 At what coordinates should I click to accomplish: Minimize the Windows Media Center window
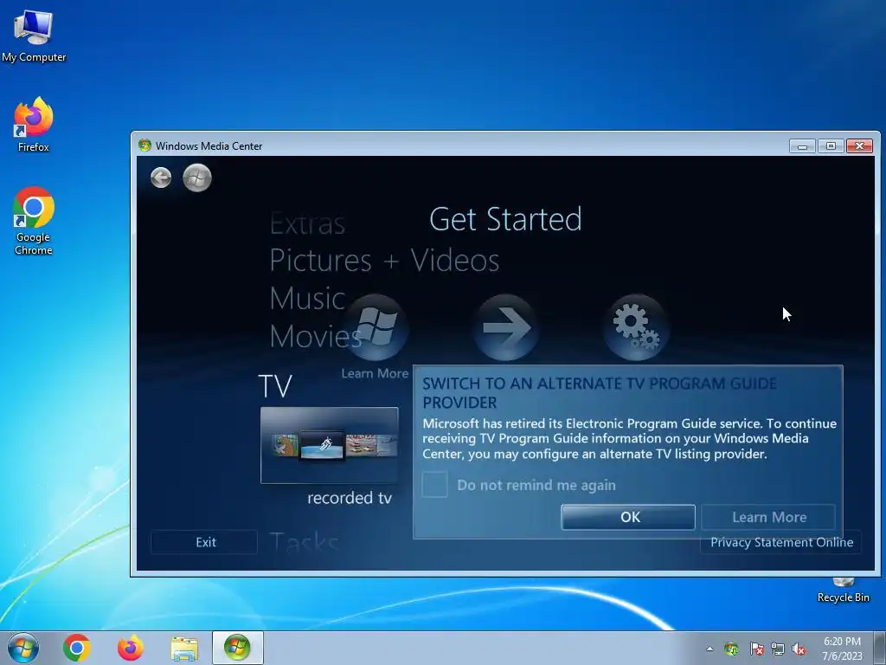[802, 145]
